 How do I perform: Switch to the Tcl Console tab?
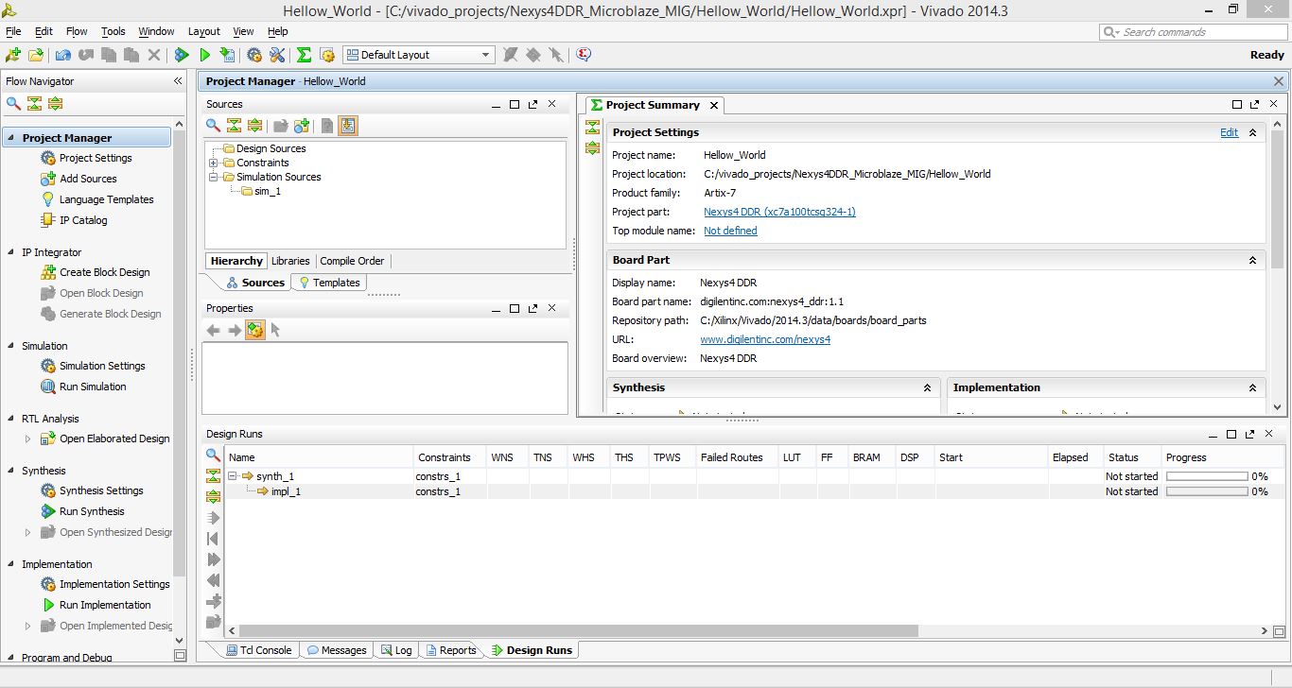click(257, 650)
